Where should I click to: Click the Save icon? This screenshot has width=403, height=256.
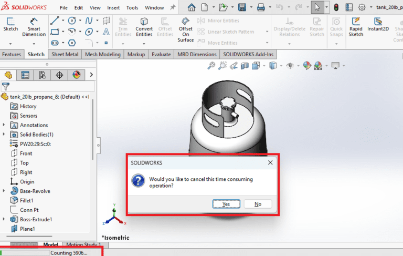[x=242, y=7]
